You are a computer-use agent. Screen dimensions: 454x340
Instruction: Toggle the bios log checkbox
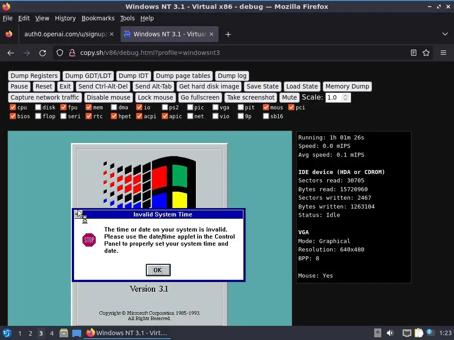[x=13, y=116]
